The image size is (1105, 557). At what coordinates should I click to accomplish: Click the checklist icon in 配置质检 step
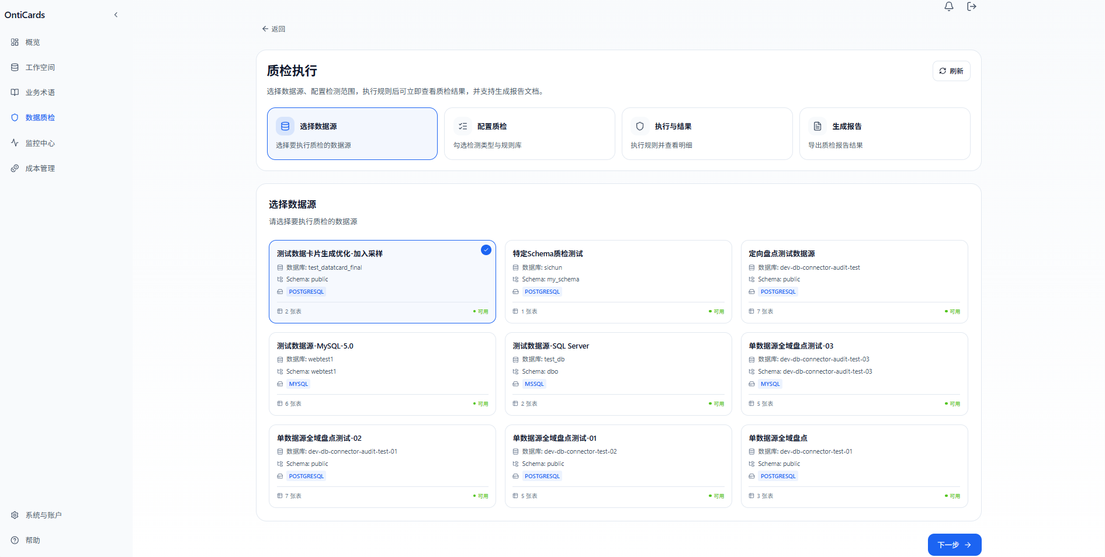(x=463, y=126)
